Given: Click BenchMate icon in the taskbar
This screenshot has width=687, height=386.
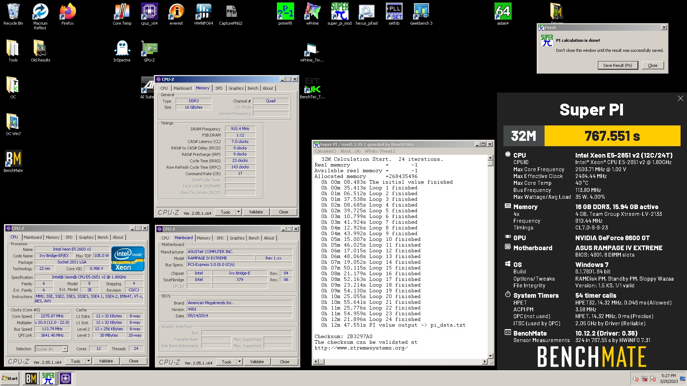Looking at the screenshot, I should click(x=31, y=378).
